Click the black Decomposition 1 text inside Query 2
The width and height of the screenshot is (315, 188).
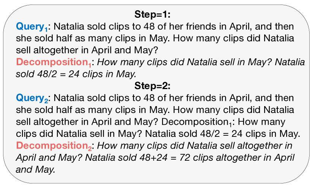[197, 122]
